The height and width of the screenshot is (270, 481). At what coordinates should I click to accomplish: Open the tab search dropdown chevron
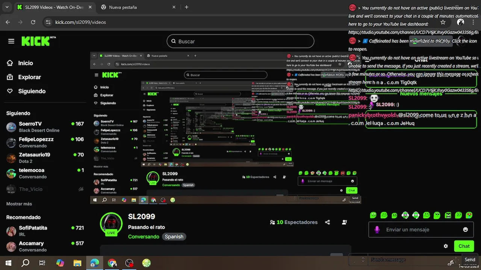7,7
